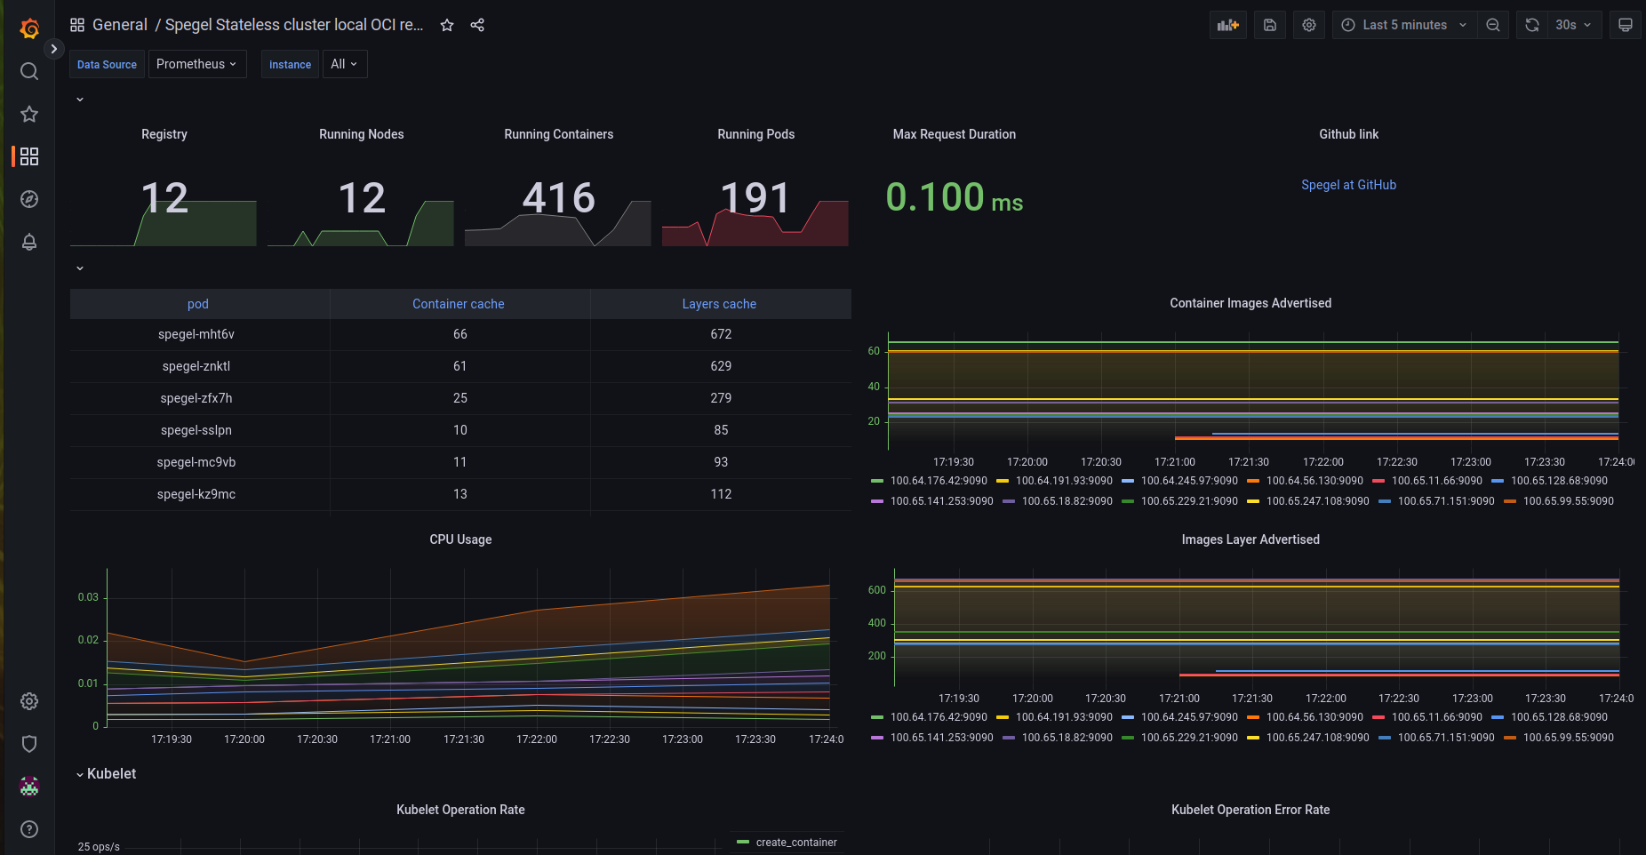Open the Last 5 minutes time picker
This screenshot has height=855, width=1646.
coord(1404,25)
